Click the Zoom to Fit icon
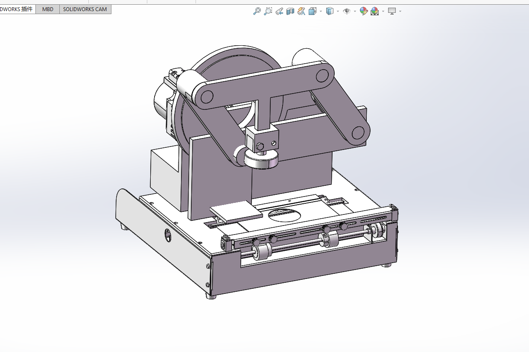 tap(257, 11)
